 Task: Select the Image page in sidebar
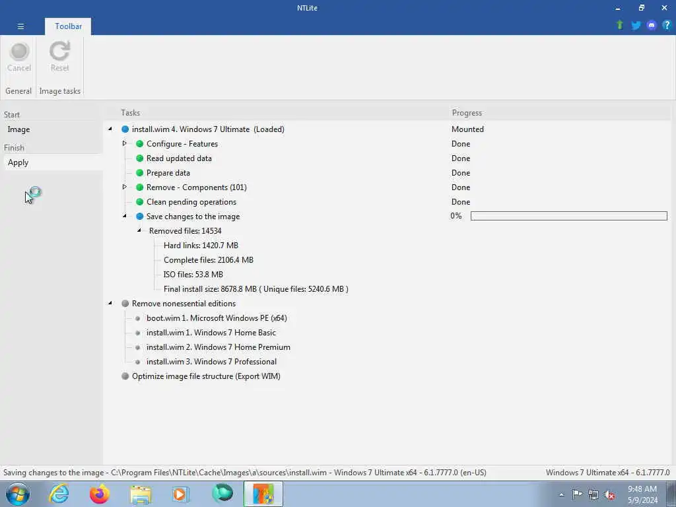click(x=51, y=129)
